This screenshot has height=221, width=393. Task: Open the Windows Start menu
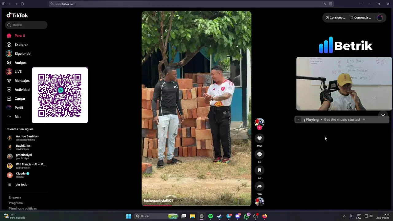(x=129, y=216)
